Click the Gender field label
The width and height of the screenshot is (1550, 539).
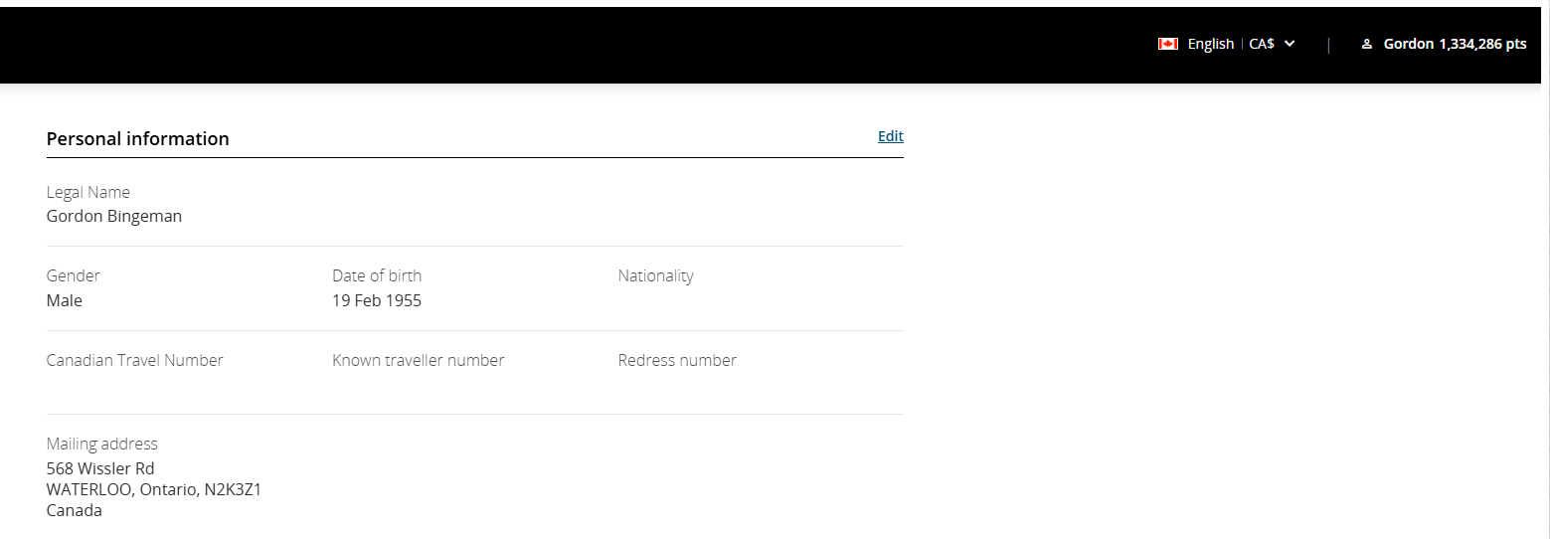74,275
